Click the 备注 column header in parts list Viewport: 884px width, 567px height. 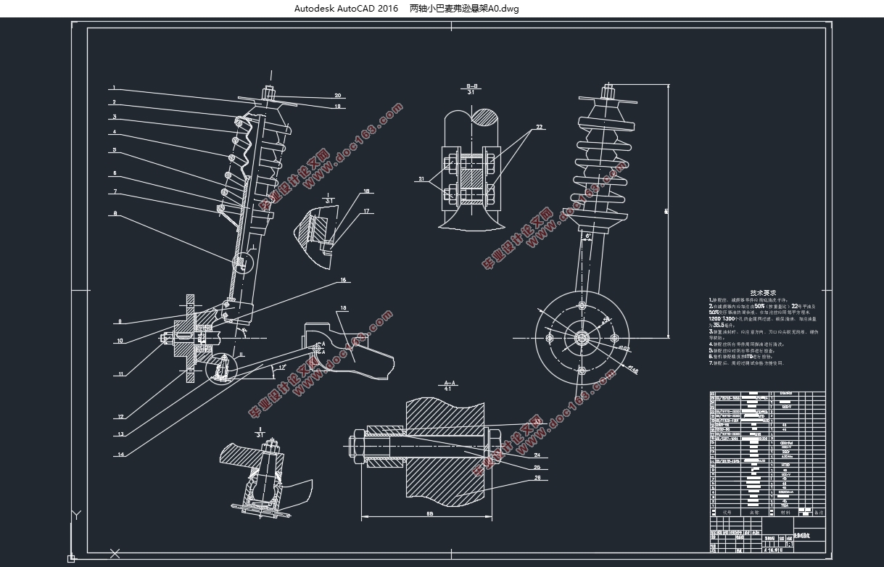819,512
